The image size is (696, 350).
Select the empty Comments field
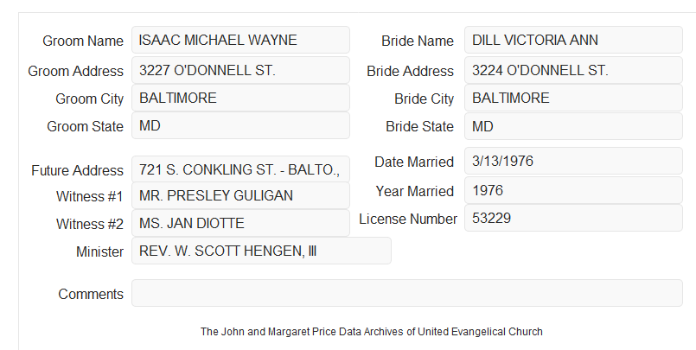pyautogui.click(x=407, y=293)
